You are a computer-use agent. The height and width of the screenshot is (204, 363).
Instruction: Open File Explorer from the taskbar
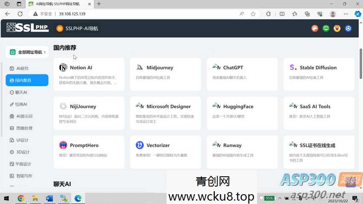(x=35, y=198)
